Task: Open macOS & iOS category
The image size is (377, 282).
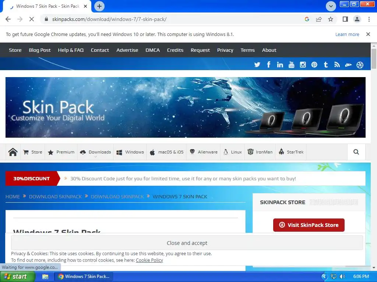Action: click(x=167, y=152)
